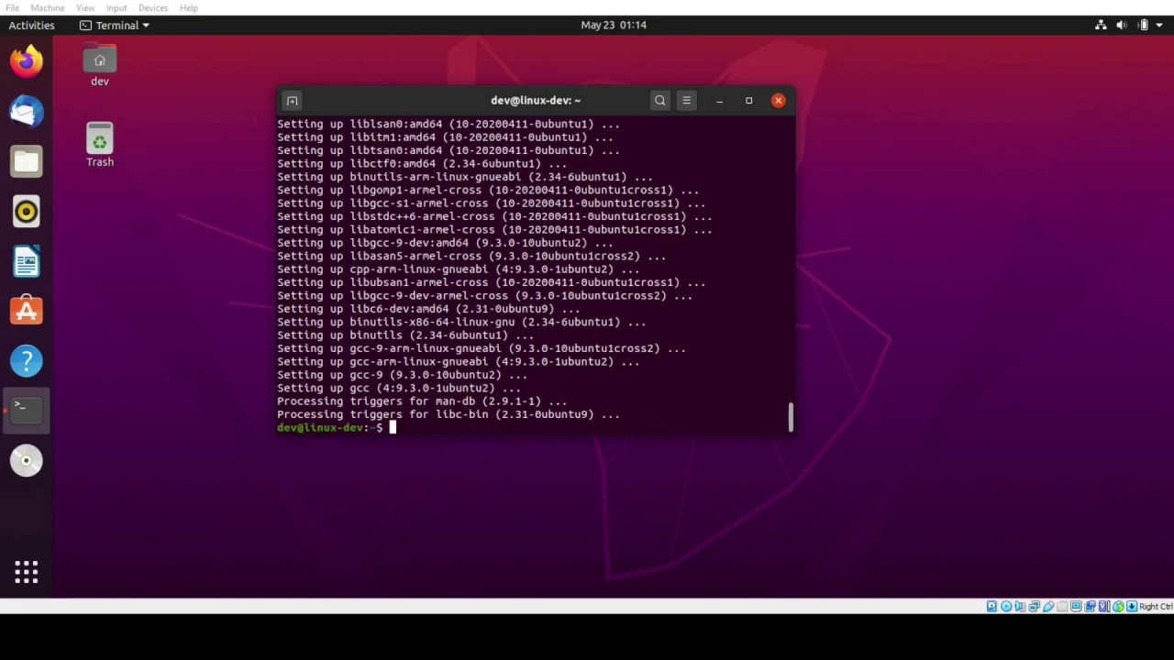The height and width of the screenshot is (660, 1174).
Task: Click the terminal scrollbar handle
Action: (790, 416)
